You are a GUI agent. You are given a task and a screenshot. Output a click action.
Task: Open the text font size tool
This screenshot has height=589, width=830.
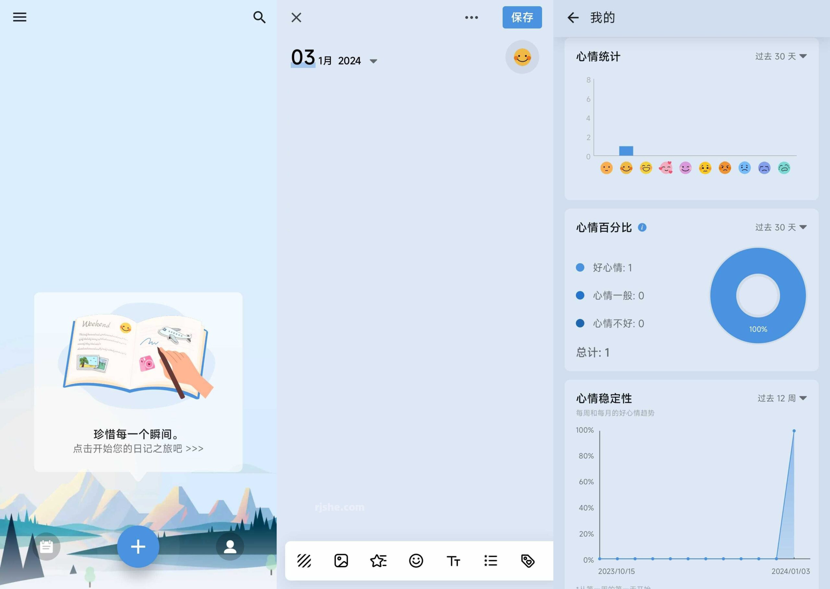click(x=453, y=561)
